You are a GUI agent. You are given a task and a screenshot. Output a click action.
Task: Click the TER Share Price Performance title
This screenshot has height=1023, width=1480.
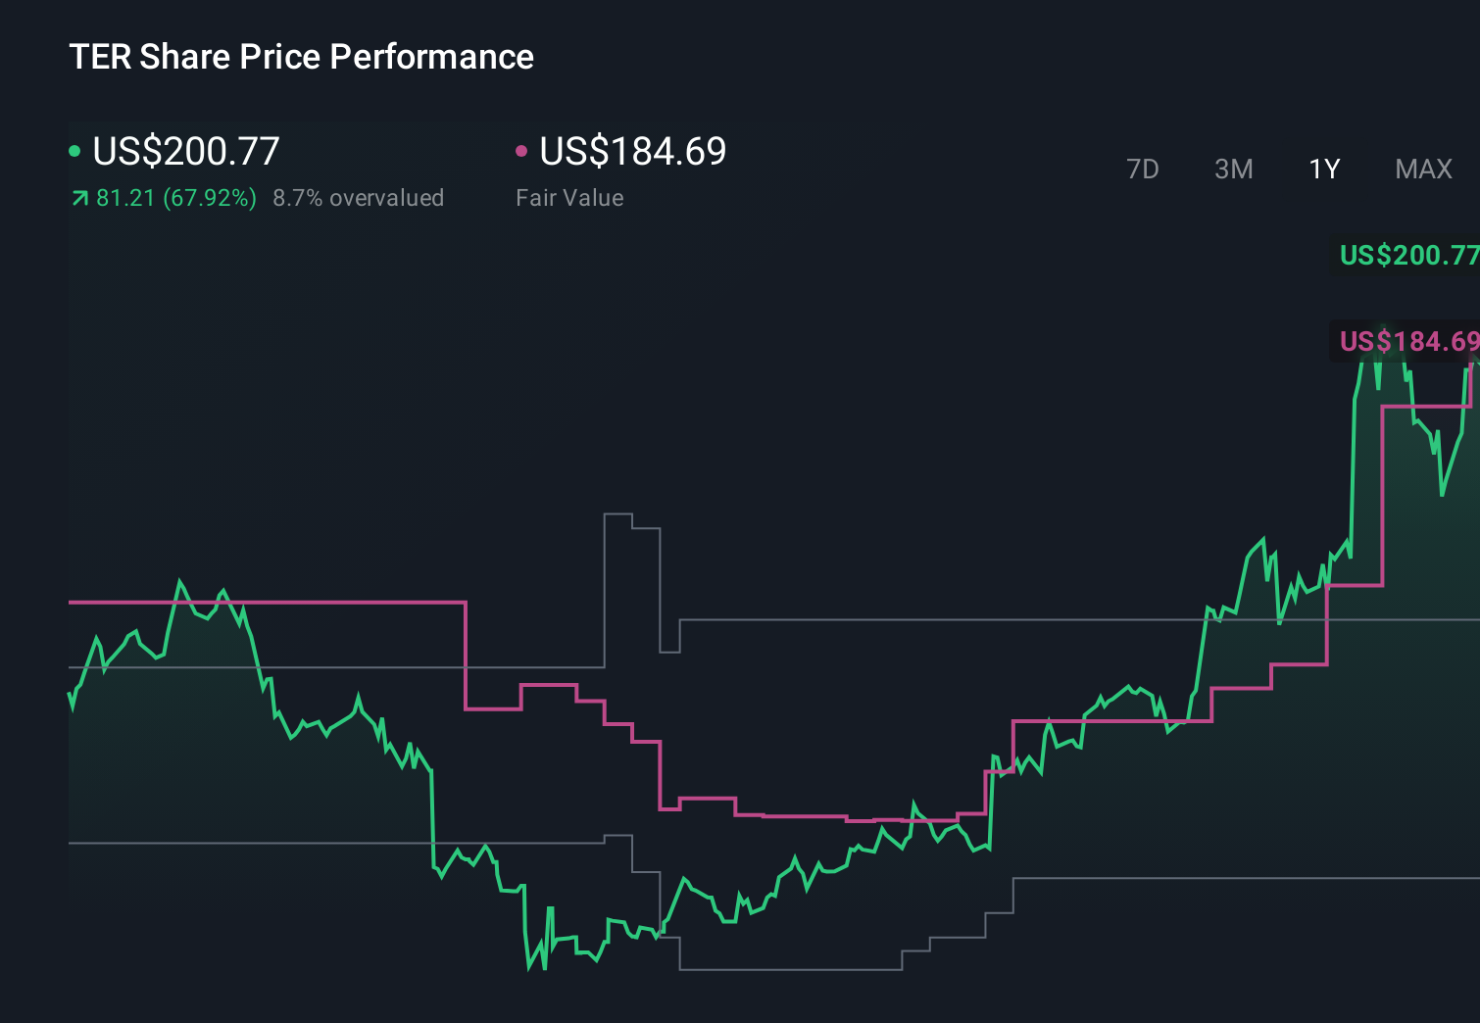coord(301,57)
